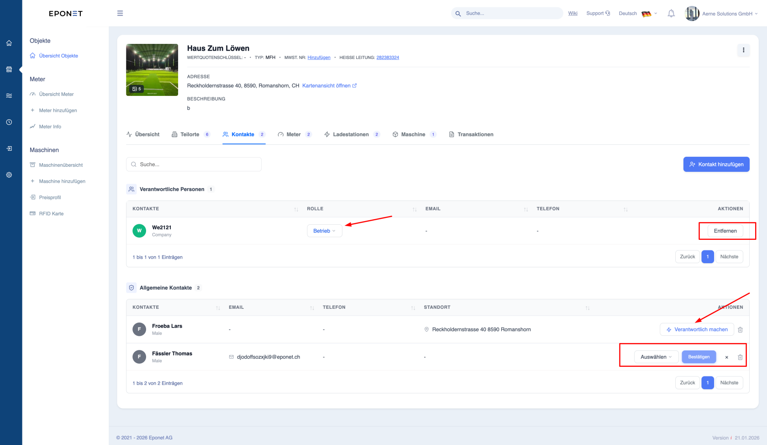Click page 1 in general contacts pagination
767x445 pixels.
pyautogui.click(x=708, y=383)
